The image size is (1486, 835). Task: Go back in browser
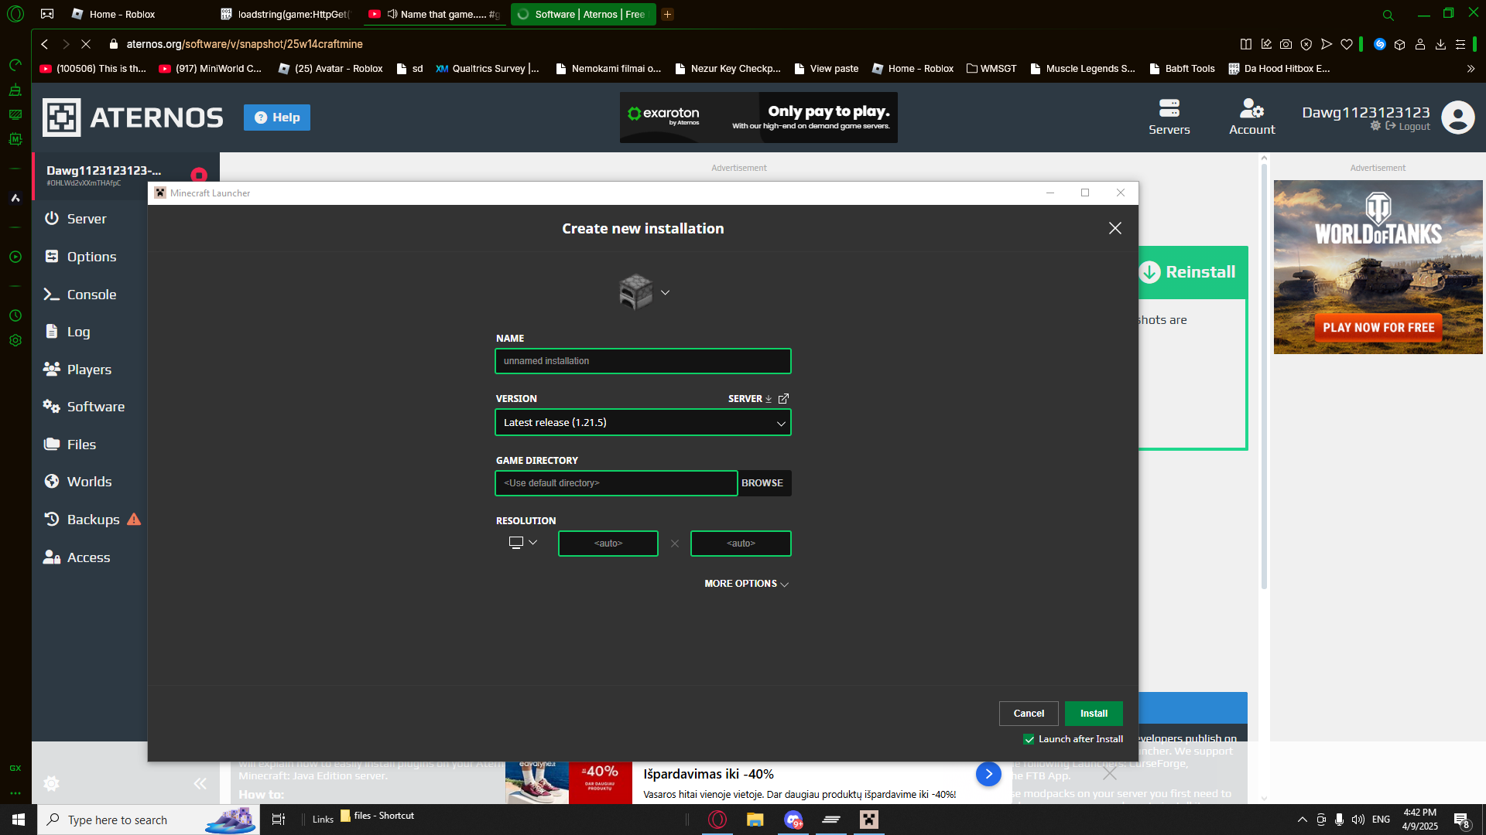(45, 44)
